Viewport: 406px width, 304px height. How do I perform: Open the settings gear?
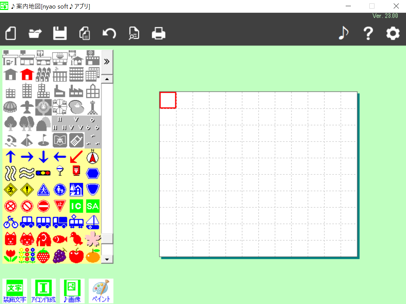tap(393, 33)
